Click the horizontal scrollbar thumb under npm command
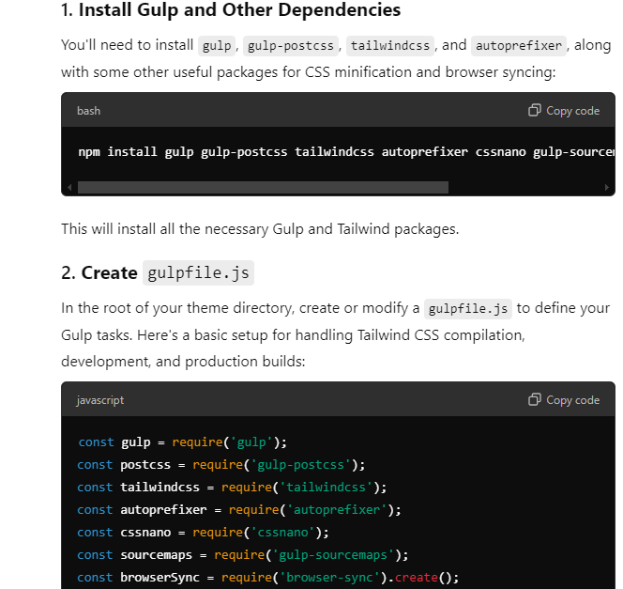This screenshot has width=623, height=589. (x=263, y=188)
